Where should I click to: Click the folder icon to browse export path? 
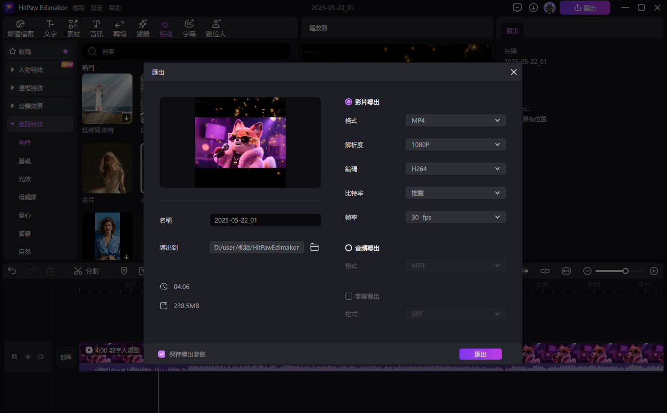(314, 247)
